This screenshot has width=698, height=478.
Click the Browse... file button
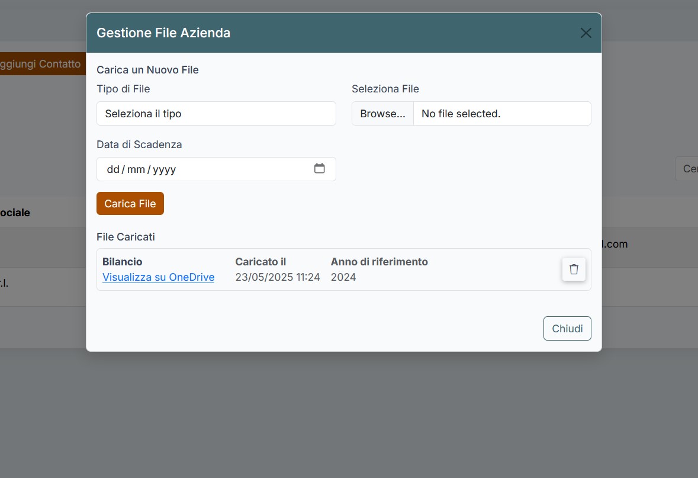382,114
